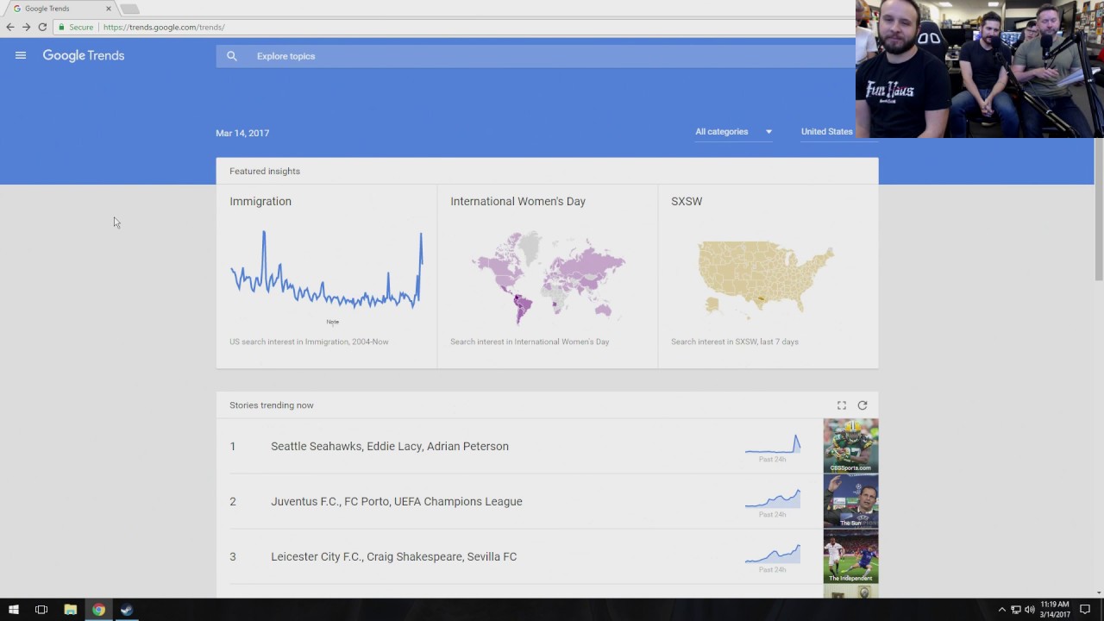Open Leicester City F.C., Craig Shakespeare story
Viewport: 1104px width, 621px height.
click(394, 556)
